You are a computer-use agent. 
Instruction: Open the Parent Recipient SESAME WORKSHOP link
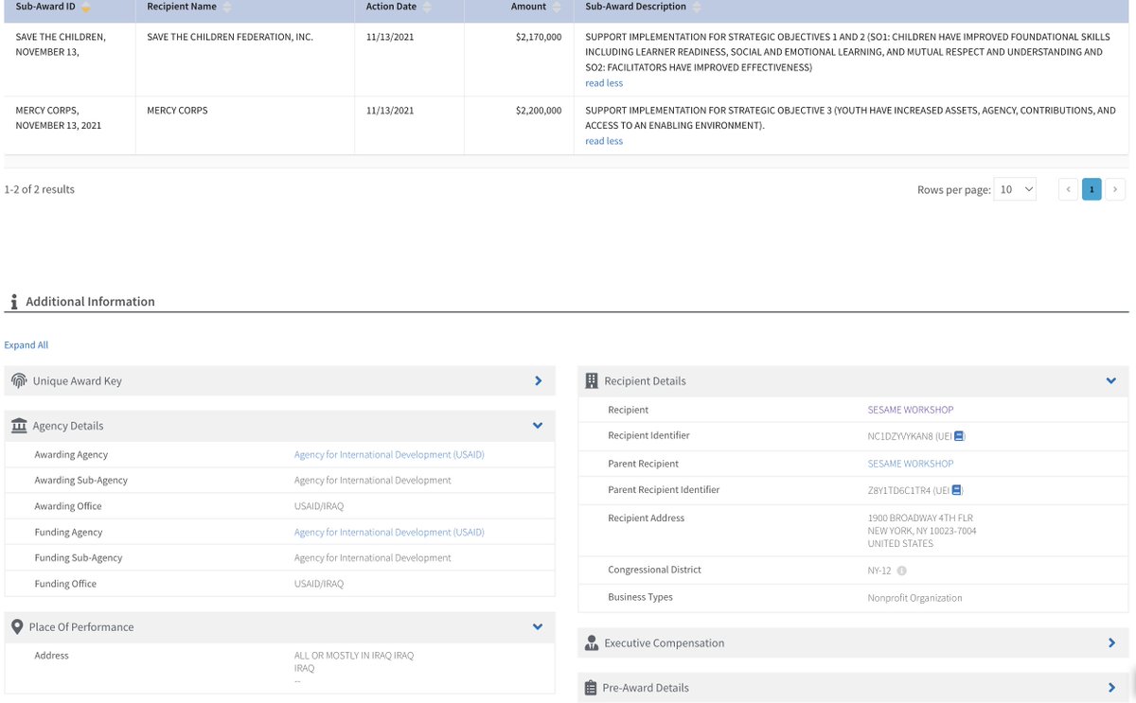pyautogui.click(x=911, y=464)
